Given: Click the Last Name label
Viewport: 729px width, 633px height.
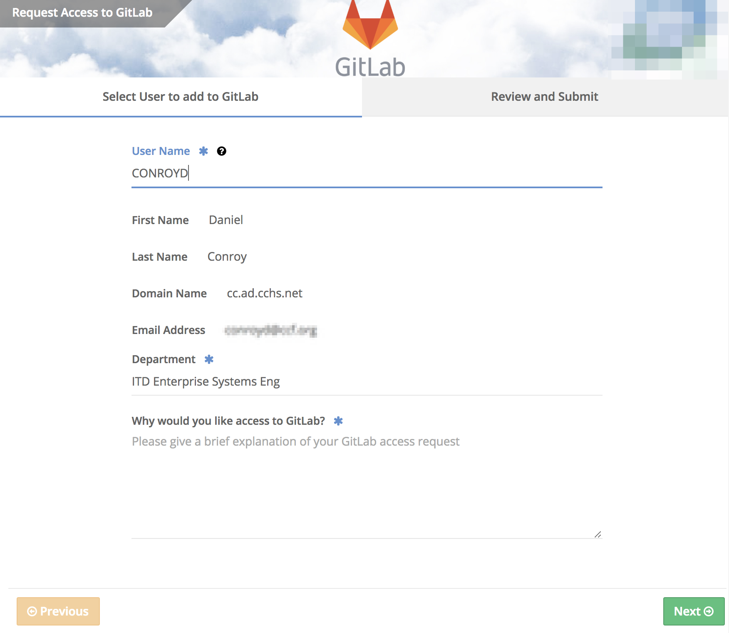Looking at the screenshot, I should 159,257.
